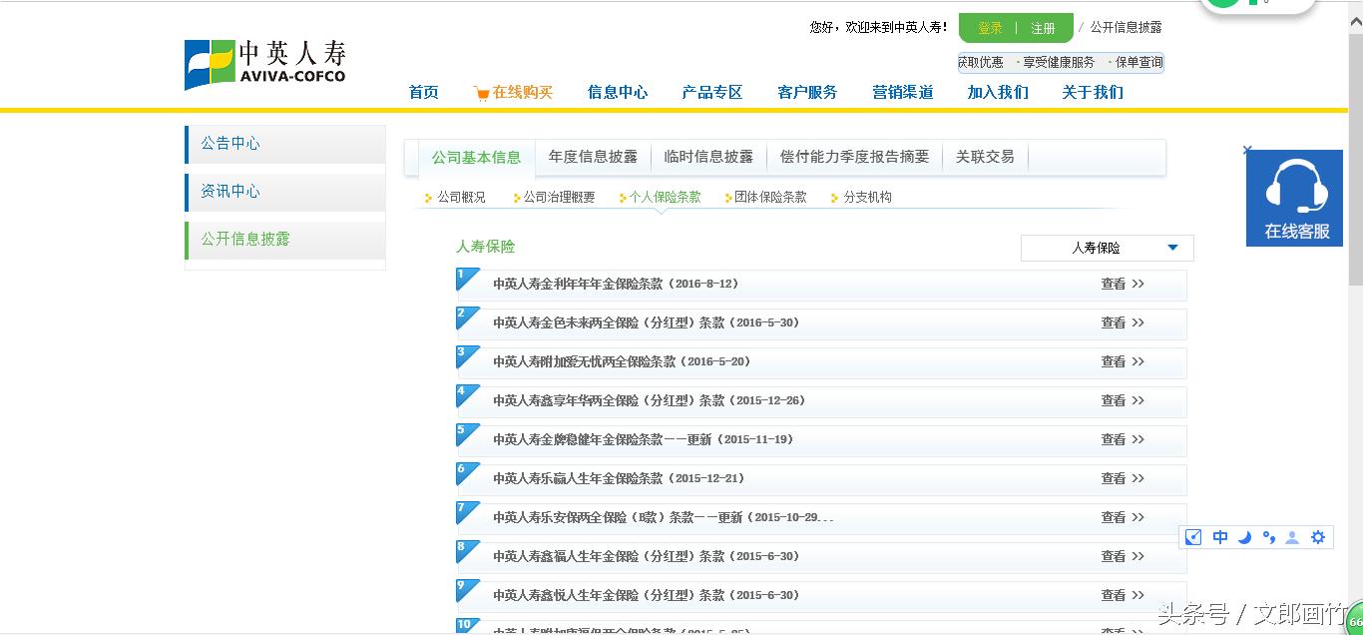Switch to the 年度信息披露 tab
The height and width of the screenshot is (635, 1363).
593,157
